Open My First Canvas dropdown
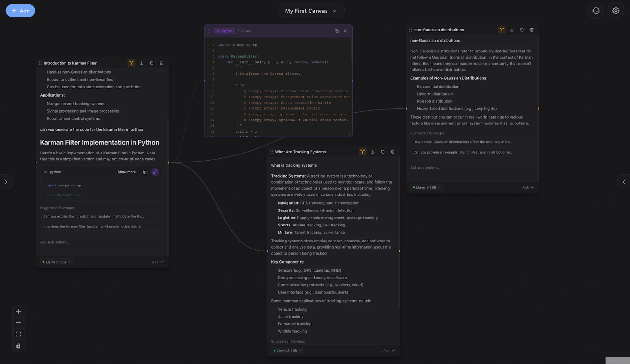Screen dimensions: 630x364 coord(311,11)
